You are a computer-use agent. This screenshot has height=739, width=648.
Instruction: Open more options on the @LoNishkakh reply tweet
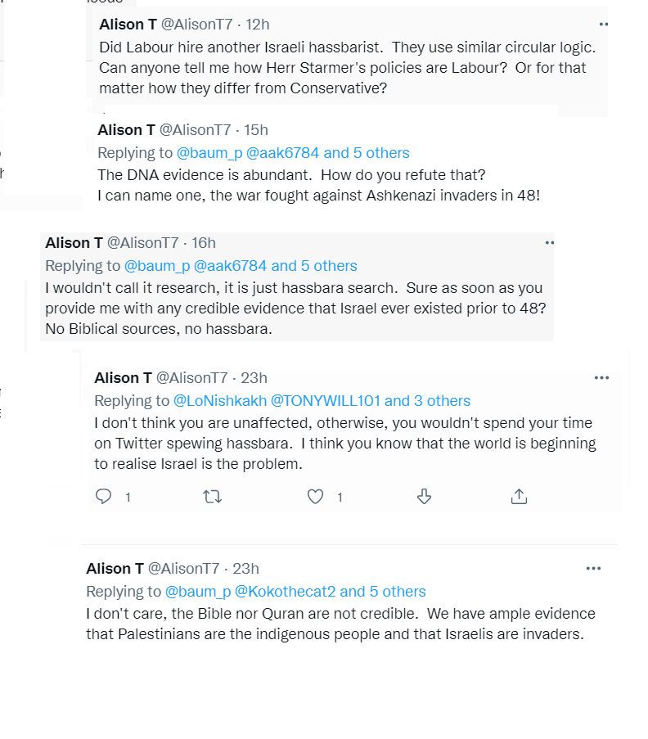[601, 377]
